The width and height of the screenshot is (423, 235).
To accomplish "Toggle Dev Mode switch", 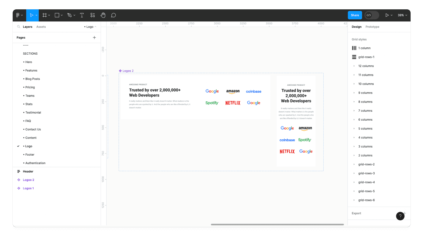I will pos(372,15).
